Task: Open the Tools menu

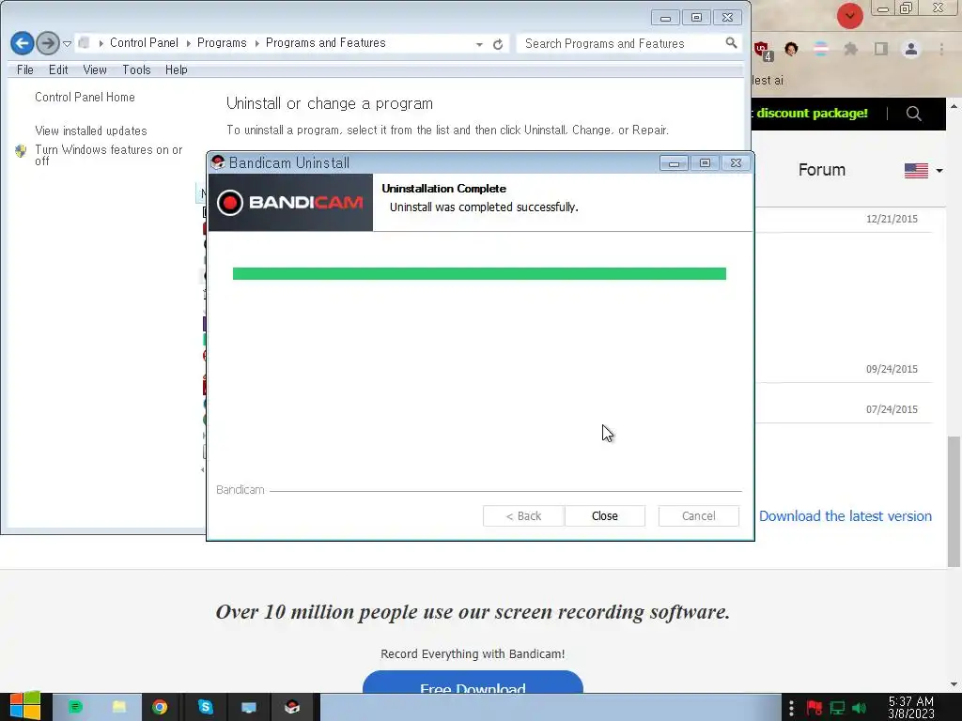Action: tap(136, 69)
